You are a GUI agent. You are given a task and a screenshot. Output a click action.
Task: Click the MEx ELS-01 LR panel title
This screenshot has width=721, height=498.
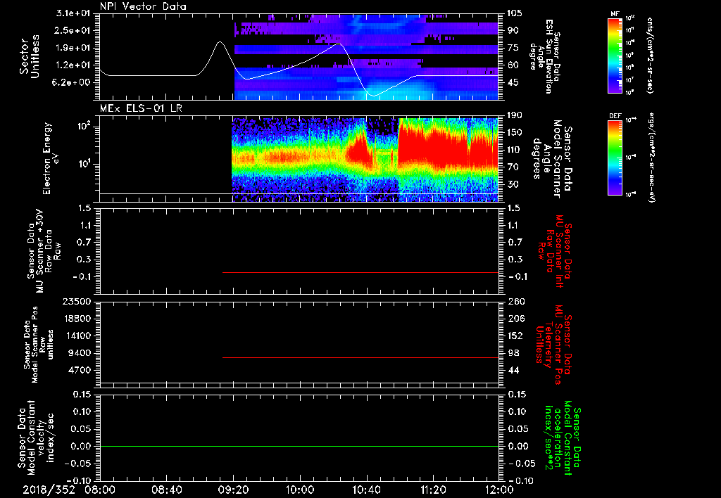(x=141, y=109)
